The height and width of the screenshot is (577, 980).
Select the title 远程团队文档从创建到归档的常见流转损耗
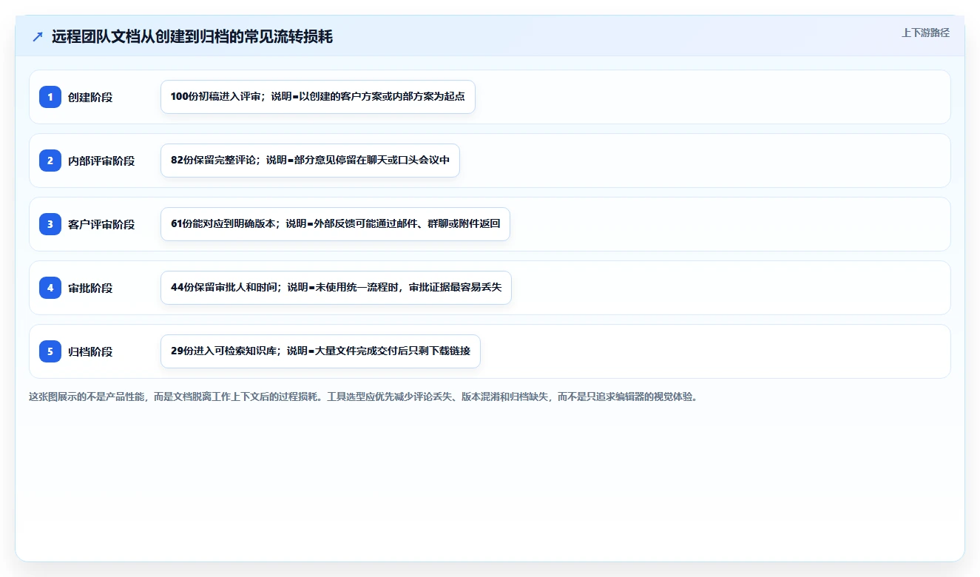192,37
